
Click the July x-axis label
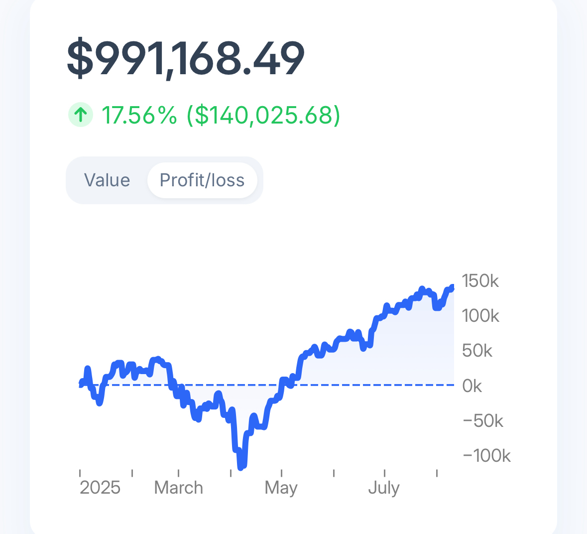[x=384, y=487]
